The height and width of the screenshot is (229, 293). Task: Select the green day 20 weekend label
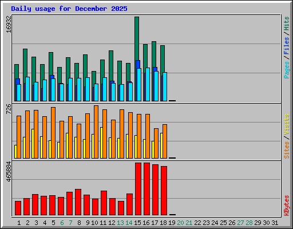tap(180, 223)
